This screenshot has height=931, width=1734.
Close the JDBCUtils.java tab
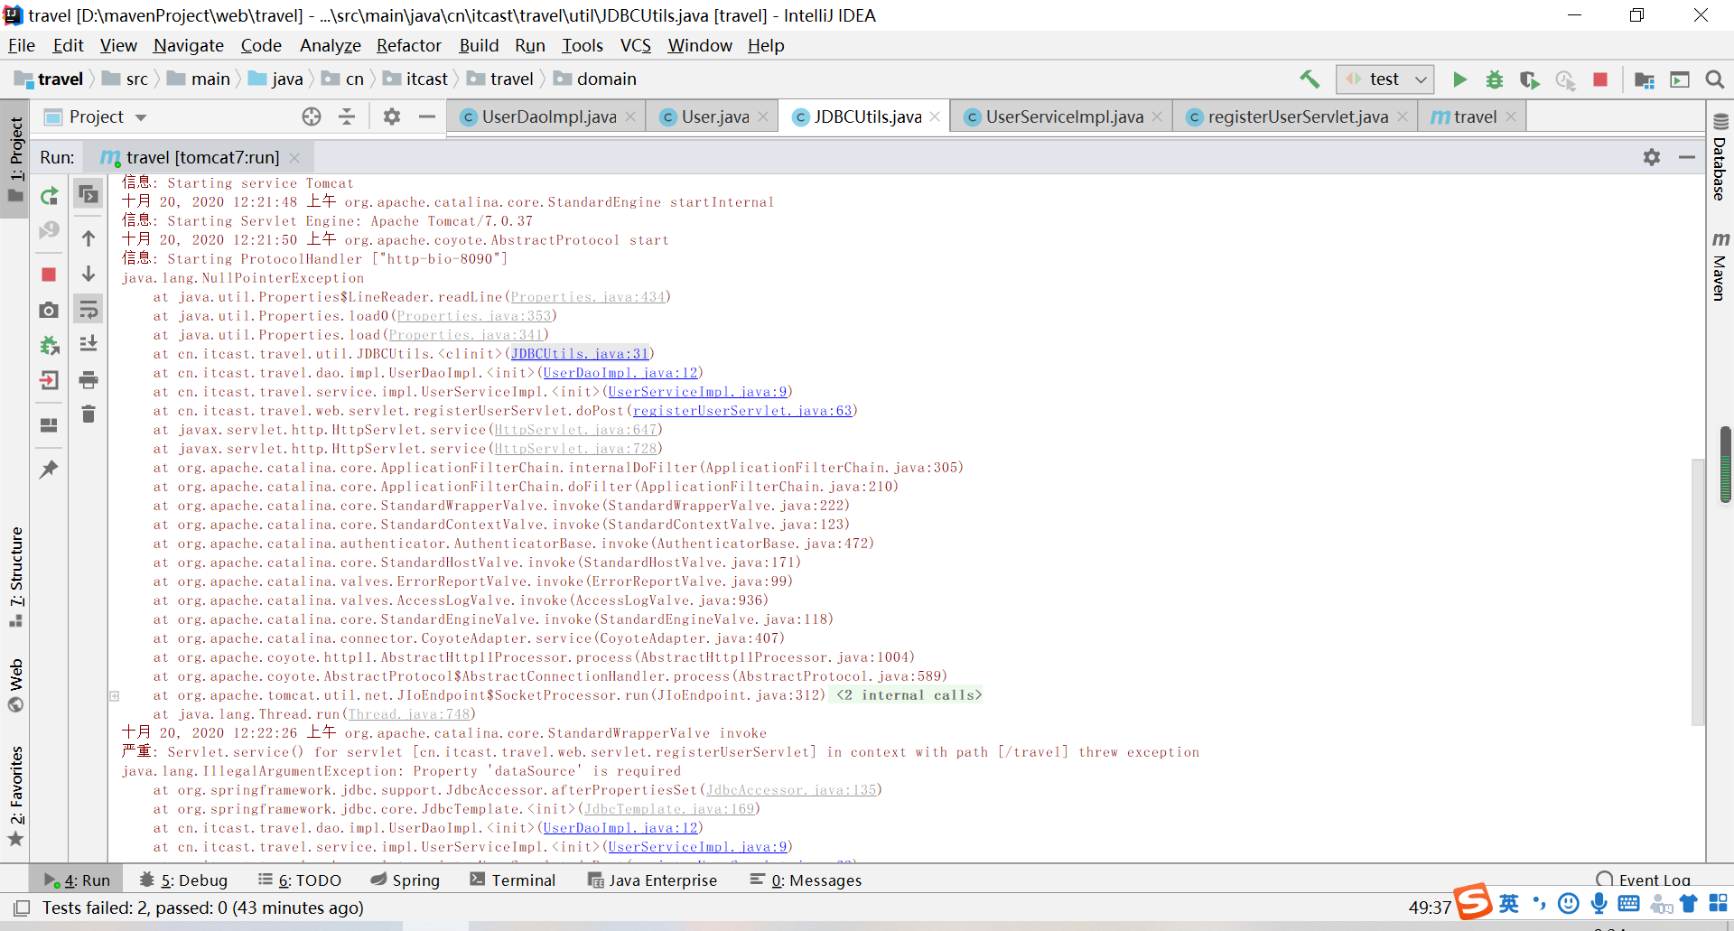935,116
